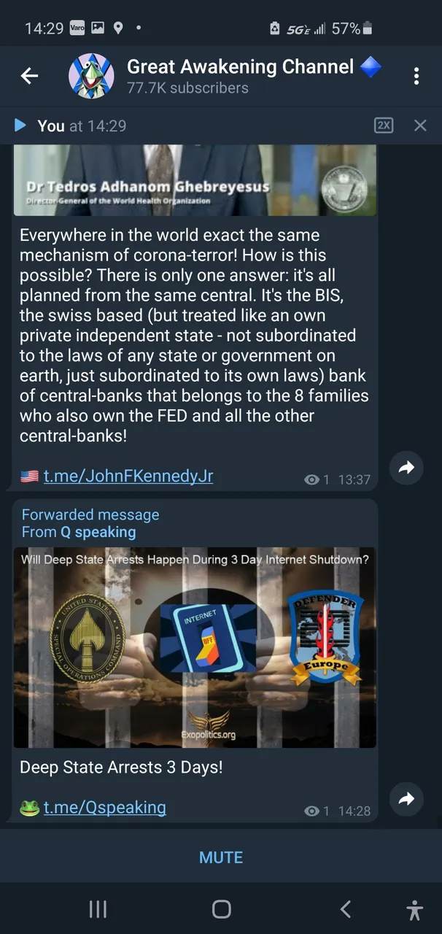Tap the MUTE button
The image size is (442, 934).
click(221, 857)
